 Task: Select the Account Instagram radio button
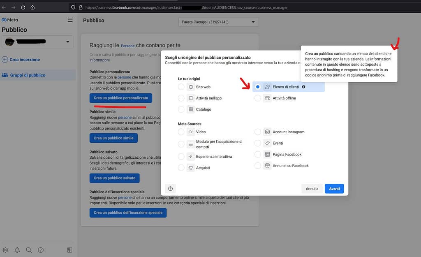(258, 132)
